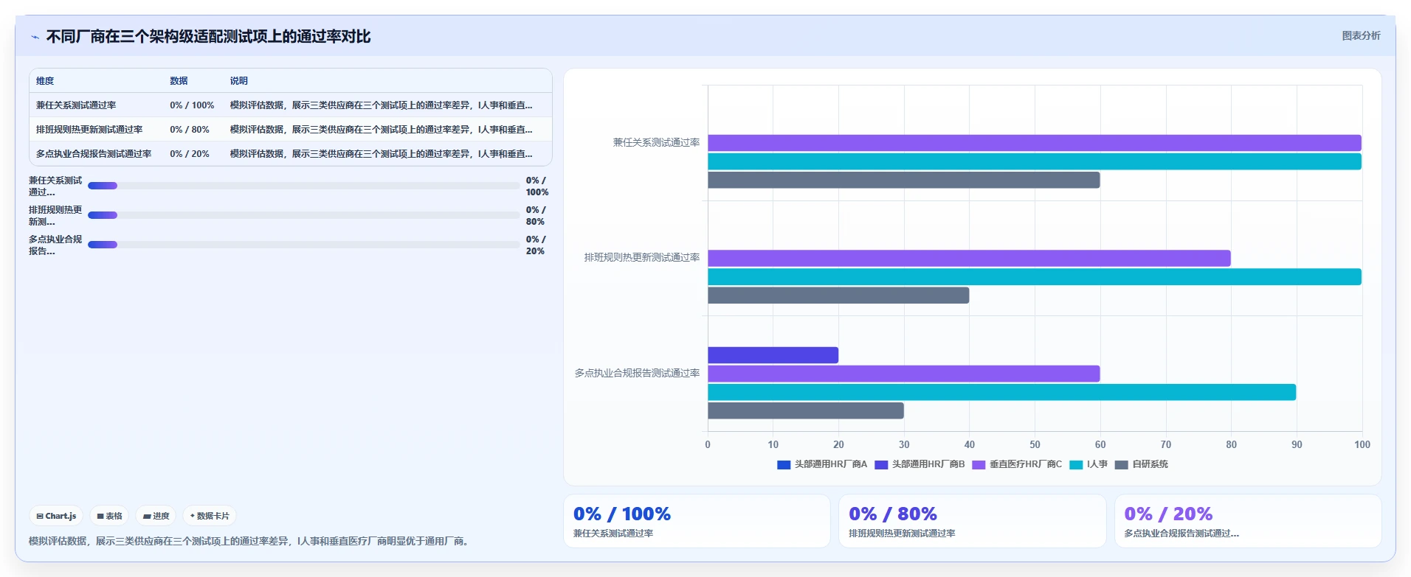
Task: Click the purple bar in the 排班规则热更新 group
Action: [x=969, y=258]
